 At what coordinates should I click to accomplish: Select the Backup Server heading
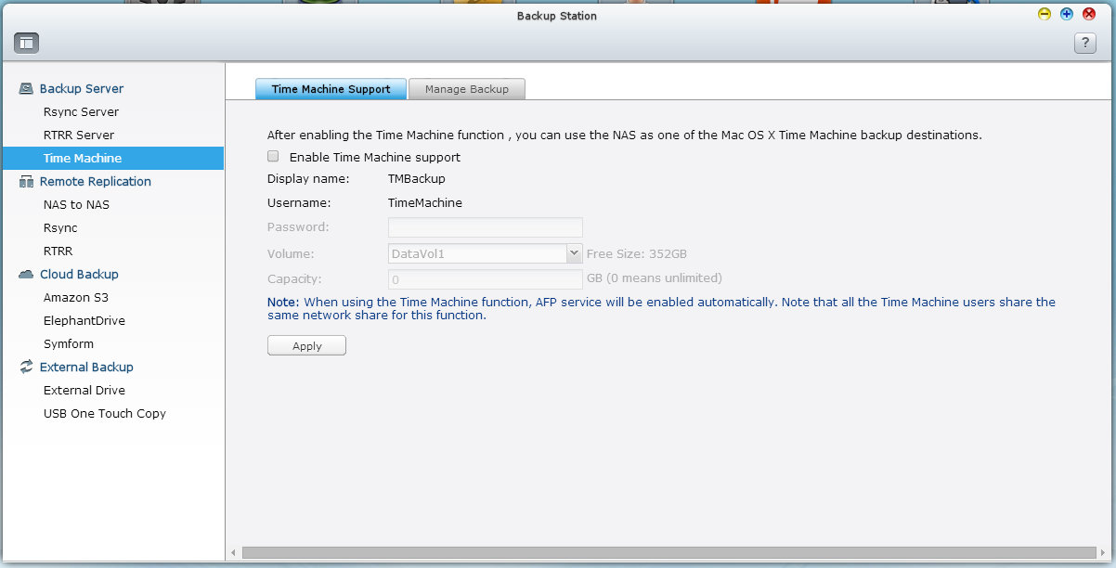82,89
